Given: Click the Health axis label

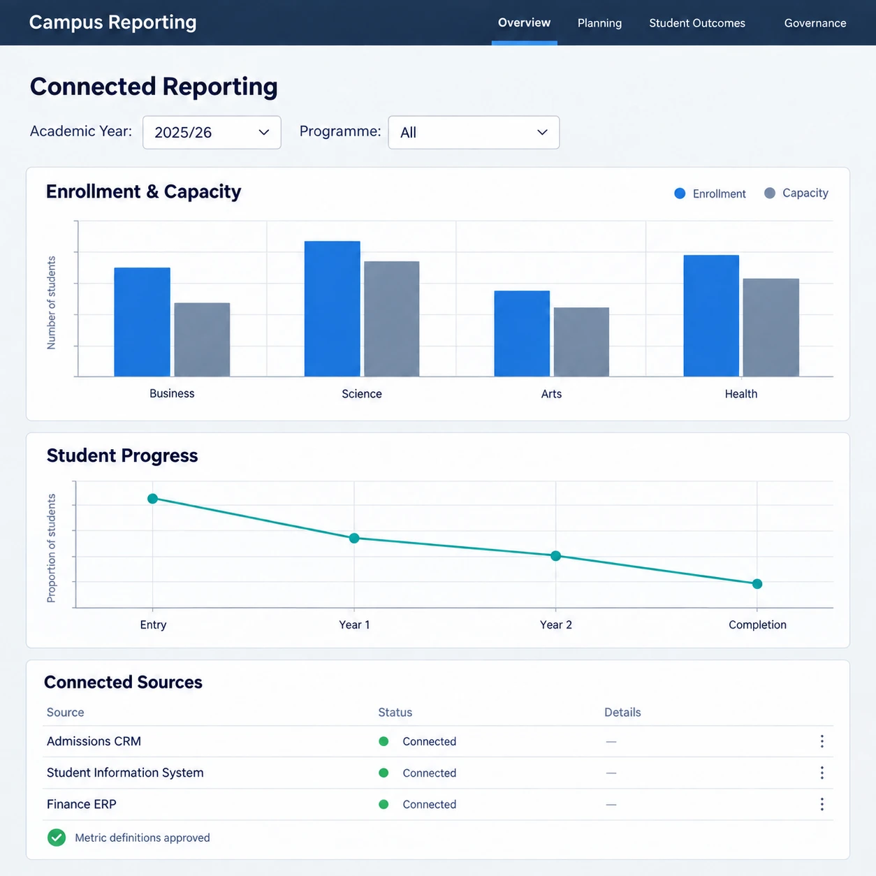Looking at the screenshot, I should point(741,394).
